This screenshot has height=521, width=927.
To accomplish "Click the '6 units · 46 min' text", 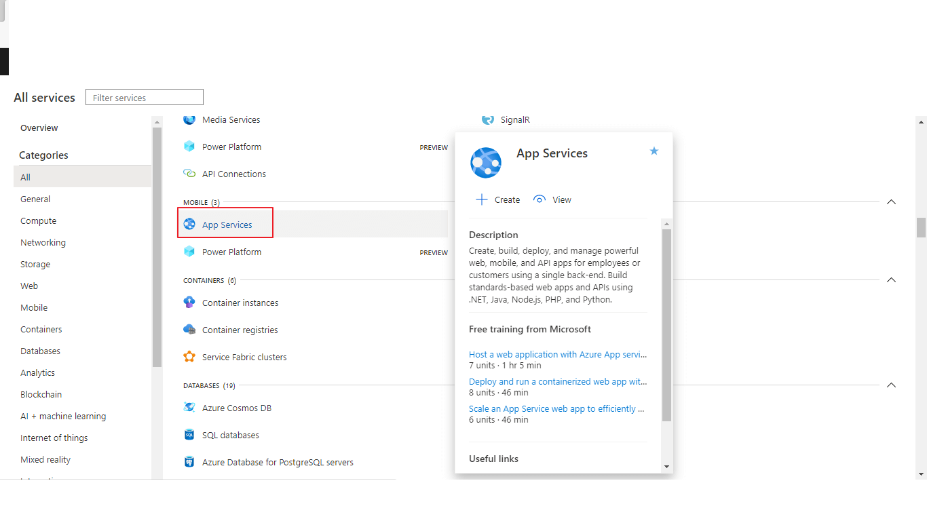I will coord(498,419).
